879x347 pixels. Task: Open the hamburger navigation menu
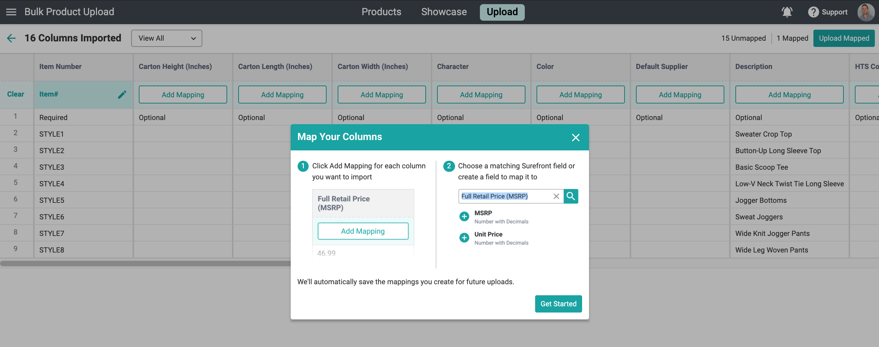pyautogui.click(x=11, y=12)
